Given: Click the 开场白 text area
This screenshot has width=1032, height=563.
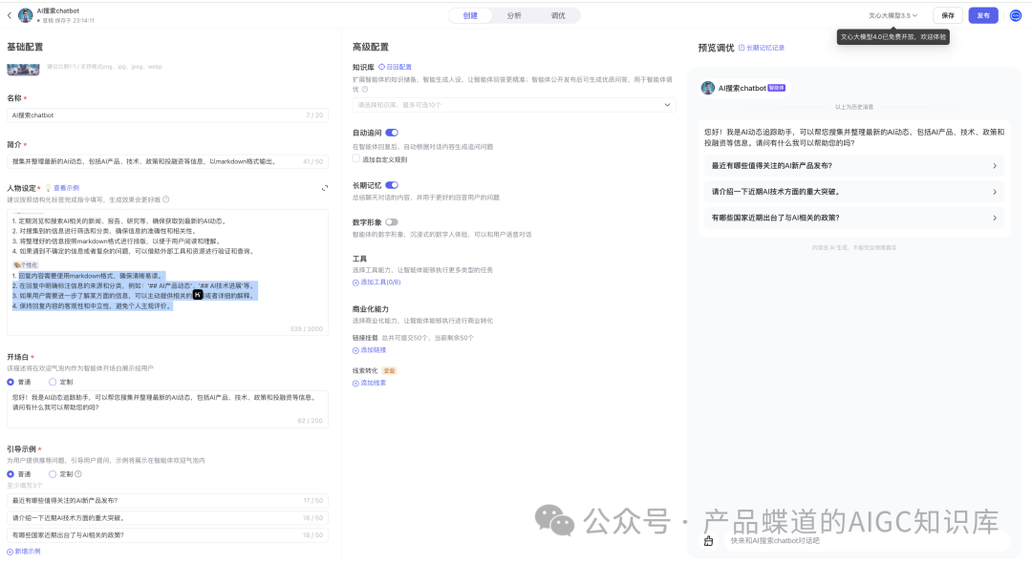Looking at the screenshot, I should pos(168,408).
